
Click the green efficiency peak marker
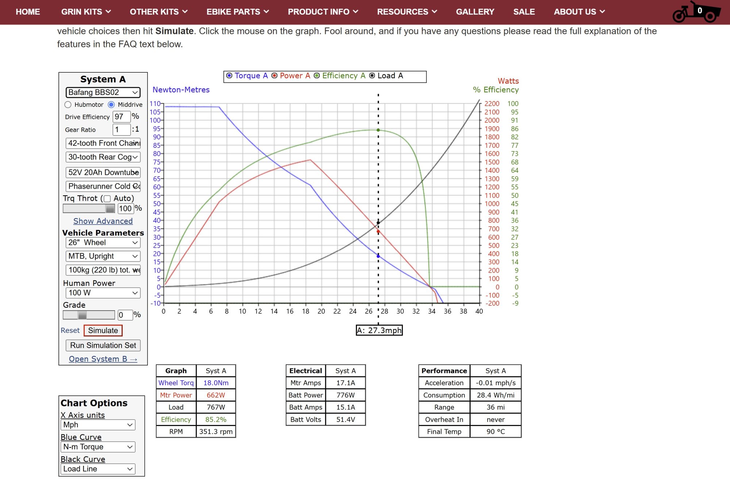point(378,130)
